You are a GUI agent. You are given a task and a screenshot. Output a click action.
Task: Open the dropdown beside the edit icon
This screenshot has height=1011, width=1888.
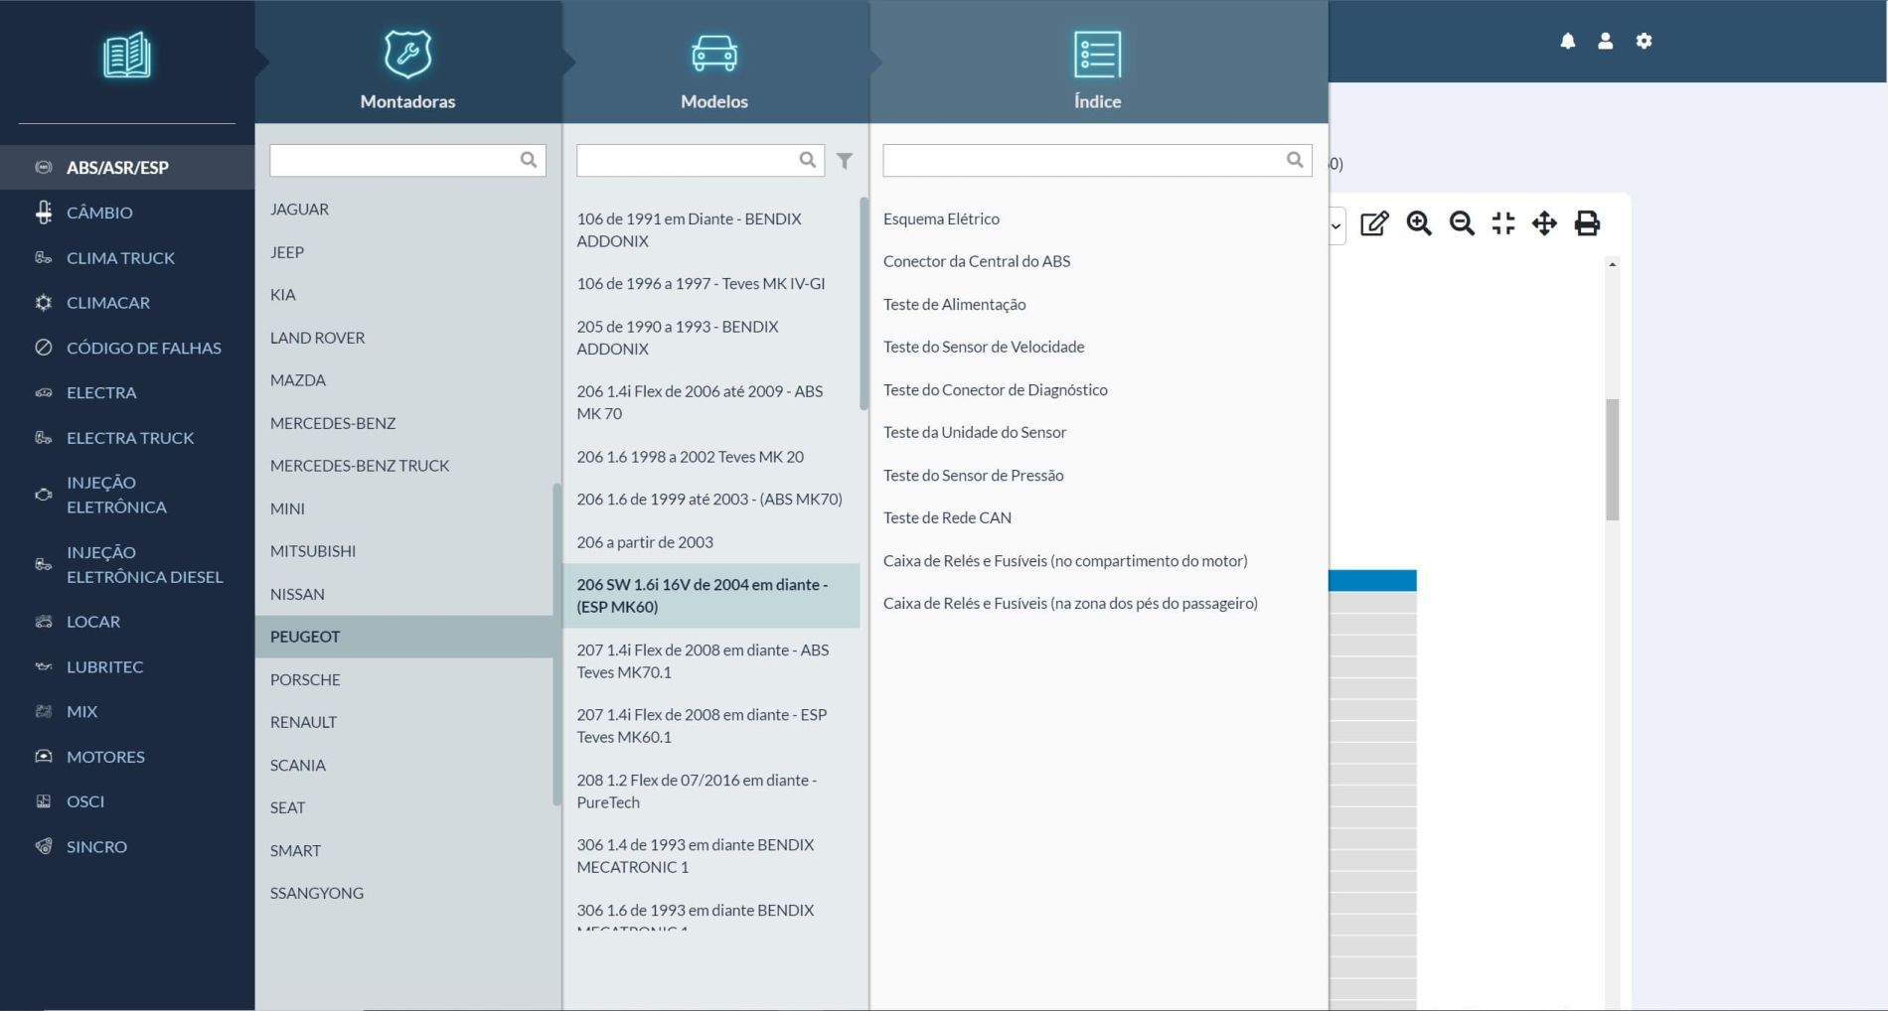tap(1337, 225)
